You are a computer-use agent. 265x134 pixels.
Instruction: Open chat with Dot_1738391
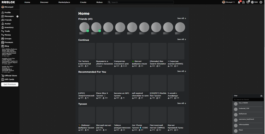click(248, 104)
